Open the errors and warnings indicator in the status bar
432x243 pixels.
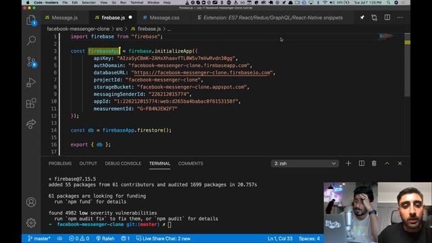pos(79,238)
